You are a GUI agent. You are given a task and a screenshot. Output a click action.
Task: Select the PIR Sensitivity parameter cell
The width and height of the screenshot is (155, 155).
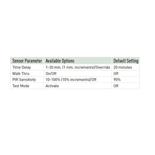(x=27, y=80)
